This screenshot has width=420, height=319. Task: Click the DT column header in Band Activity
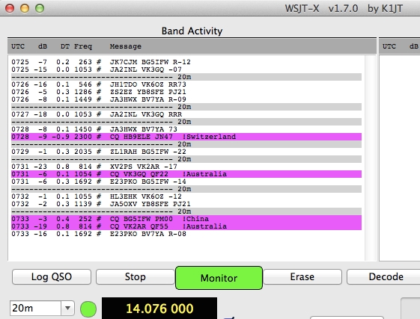tap(65, 46)
